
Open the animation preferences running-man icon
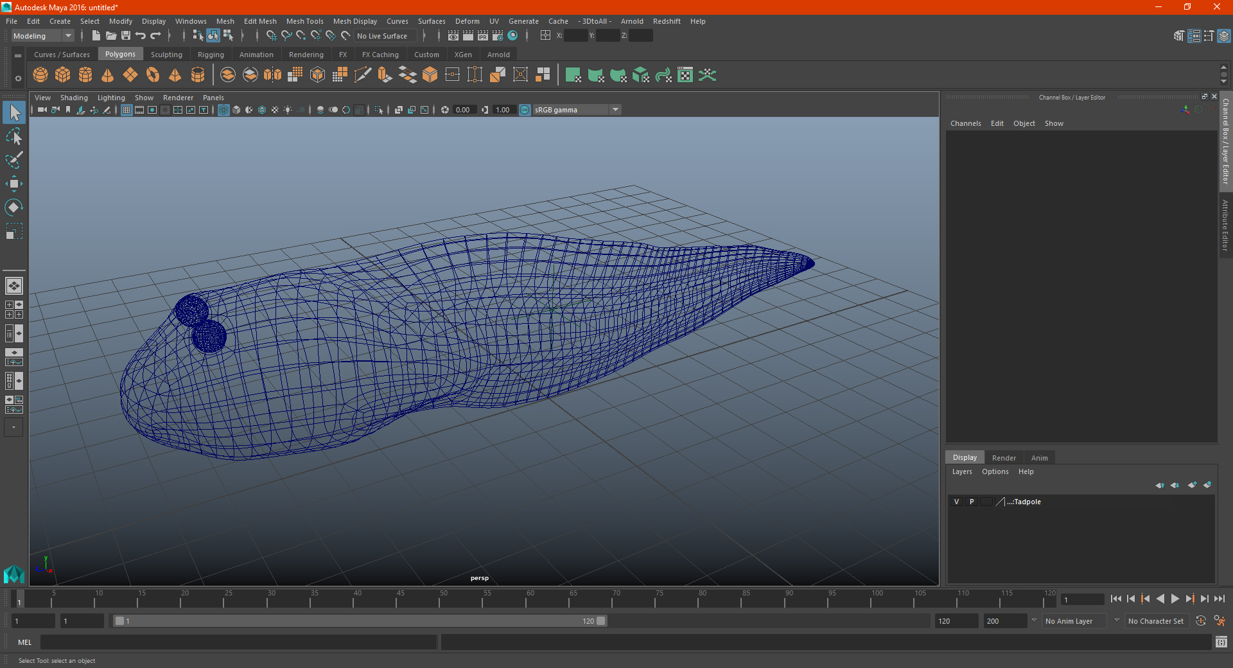click(1220, 620)
